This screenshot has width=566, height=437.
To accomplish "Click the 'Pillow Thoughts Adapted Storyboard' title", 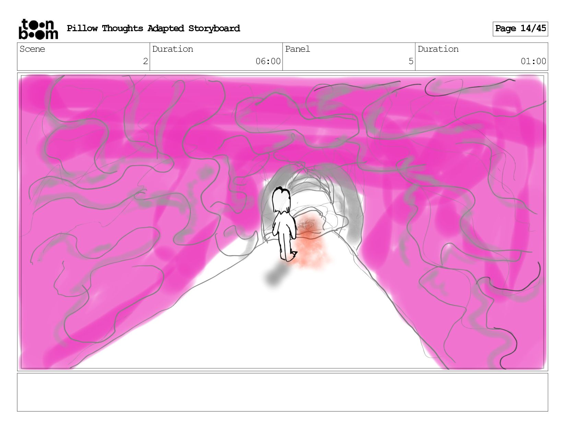I will coord(153,28).
